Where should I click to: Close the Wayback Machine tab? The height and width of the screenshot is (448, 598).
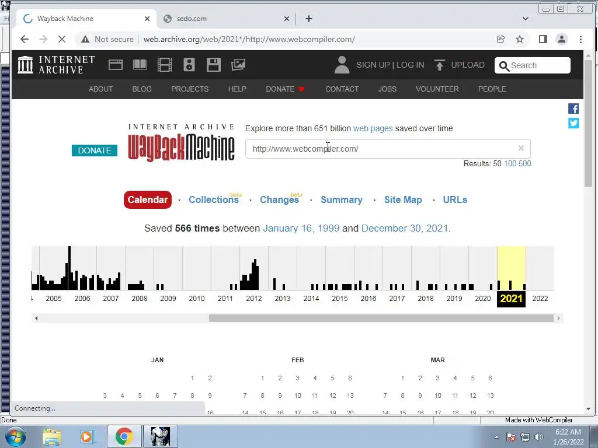[147, 19]
